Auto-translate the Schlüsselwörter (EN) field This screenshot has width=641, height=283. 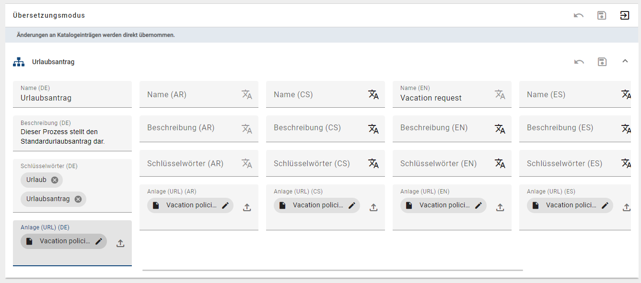coord(501,163)
